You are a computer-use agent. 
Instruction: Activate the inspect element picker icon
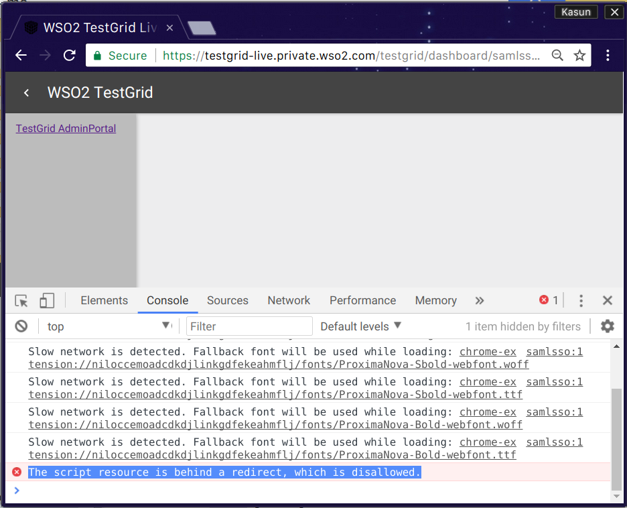21,300
